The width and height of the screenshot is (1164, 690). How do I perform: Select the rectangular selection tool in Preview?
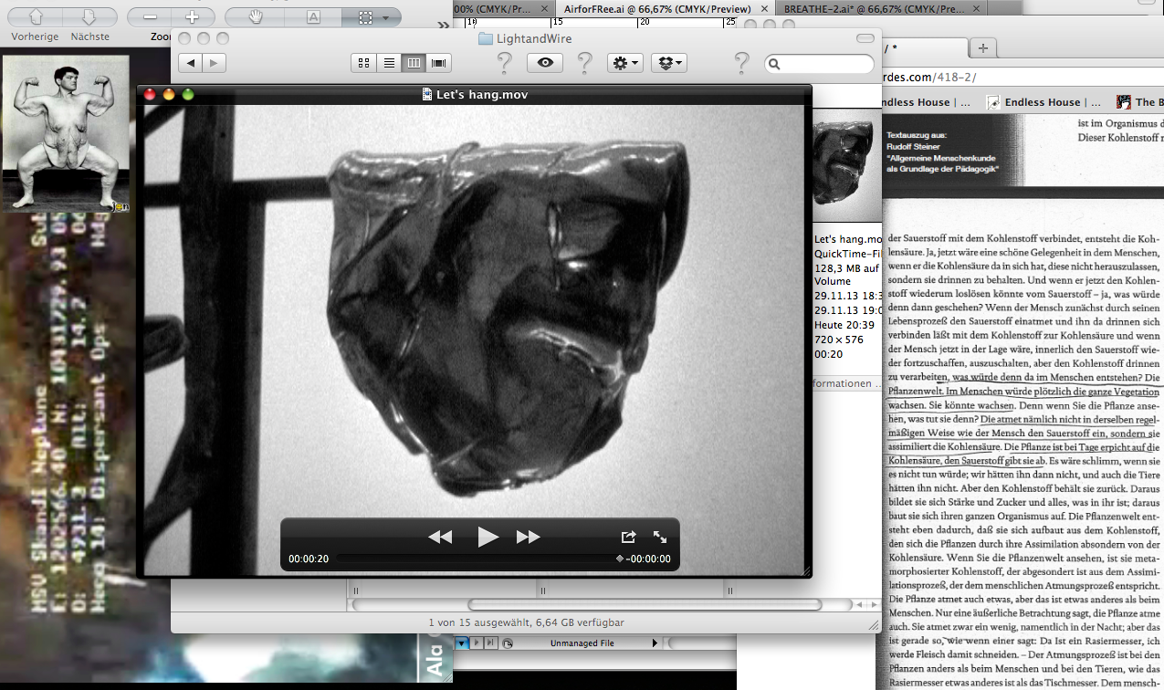[x=366, y=16]
